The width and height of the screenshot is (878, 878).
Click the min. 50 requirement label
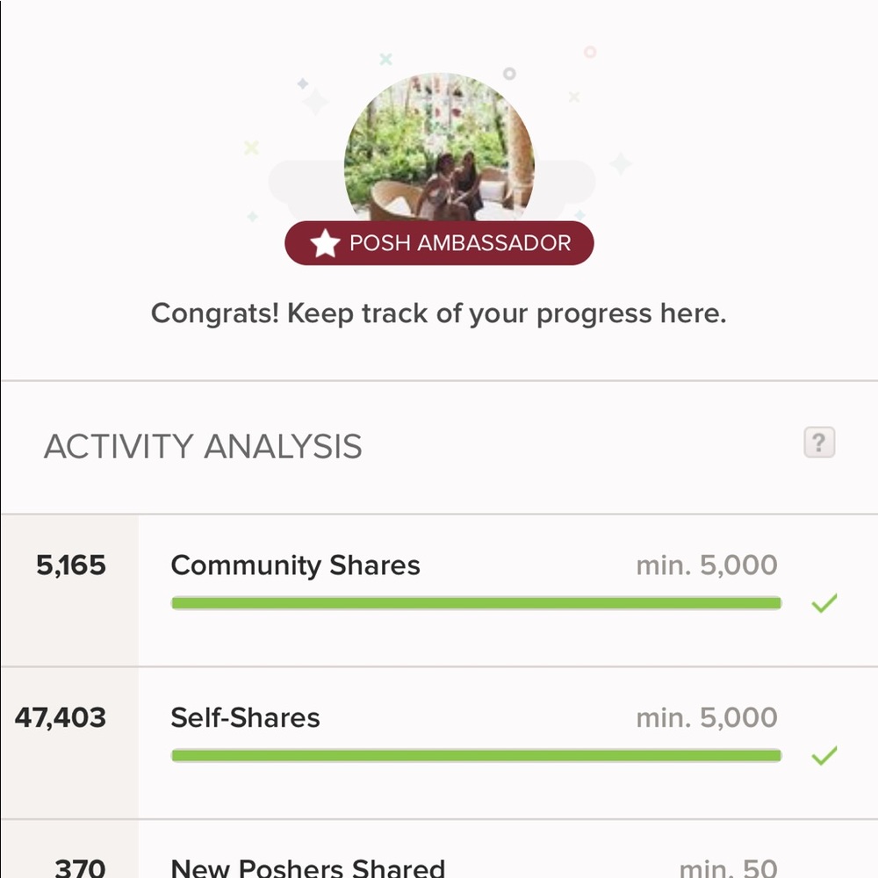tap(728, 868)
